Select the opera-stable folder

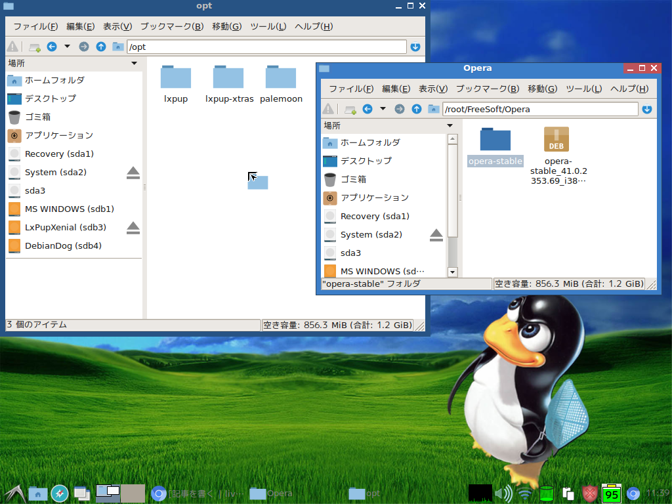(495, 146)
